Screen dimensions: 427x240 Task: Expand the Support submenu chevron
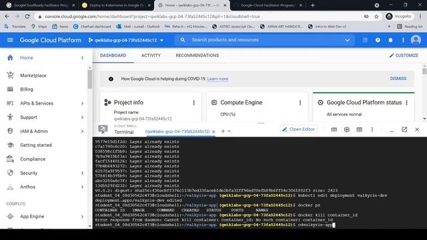pos(82,117)
